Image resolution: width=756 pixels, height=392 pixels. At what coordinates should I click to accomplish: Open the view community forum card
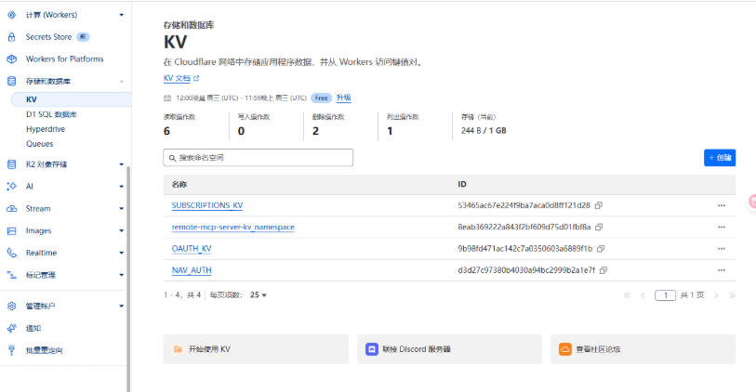point(643,349)
